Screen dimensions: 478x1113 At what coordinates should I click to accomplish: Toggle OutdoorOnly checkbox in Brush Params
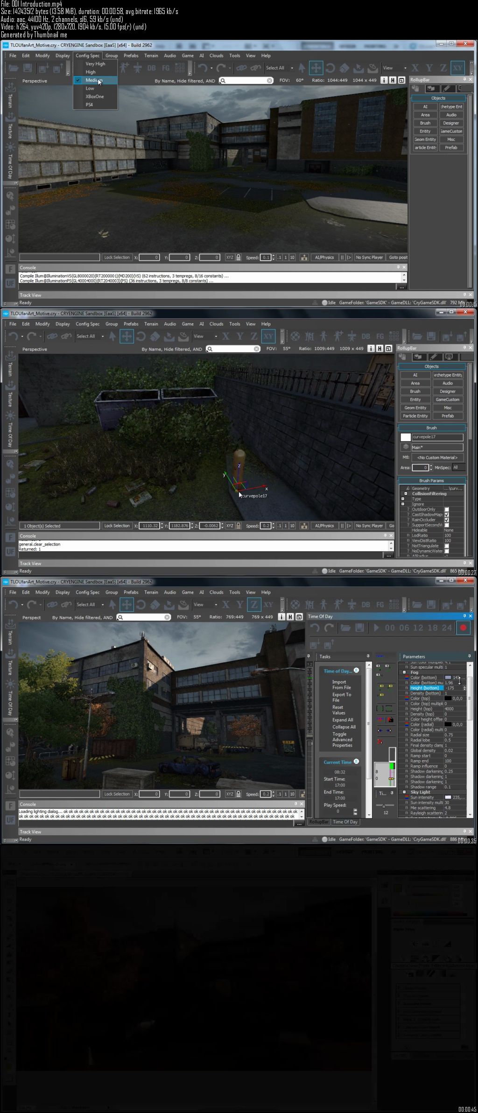(x=447, y=510)
